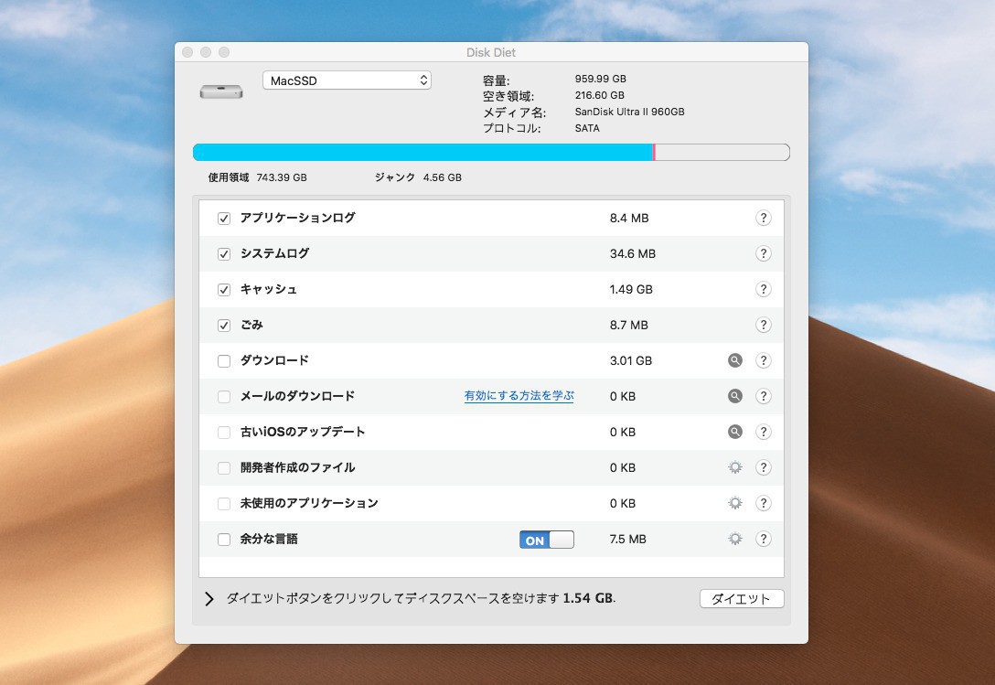Click the SanDisk Ultra II 960GB text
Screen dimensions: 995x685
[x=629, y=111]
